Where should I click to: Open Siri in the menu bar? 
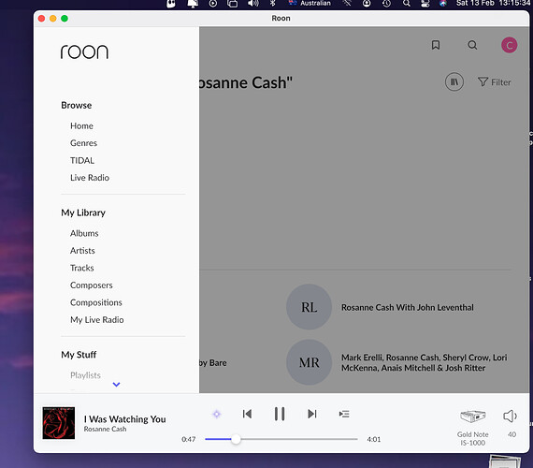coord(443,4)
